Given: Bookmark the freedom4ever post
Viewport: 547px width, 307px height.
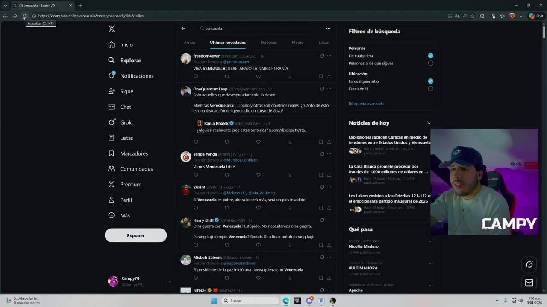Looking at the screenshot, I should [321, 77].
